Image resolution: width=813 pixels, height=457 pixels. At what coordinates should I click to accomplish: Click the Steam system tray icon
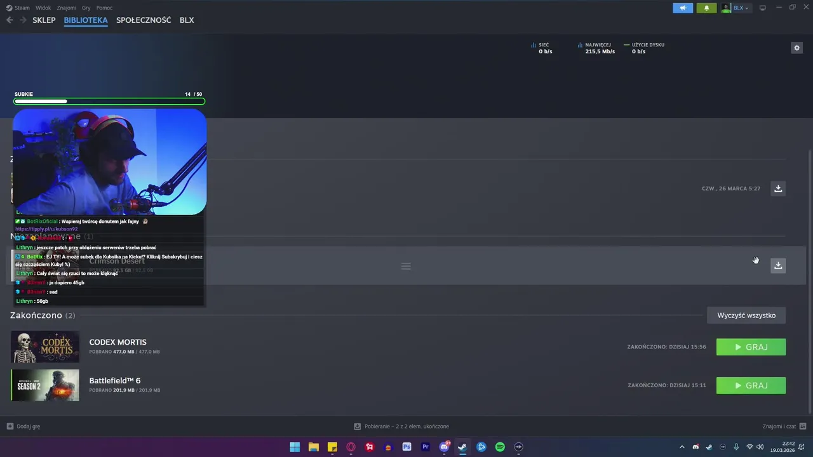tap(709, 447)
